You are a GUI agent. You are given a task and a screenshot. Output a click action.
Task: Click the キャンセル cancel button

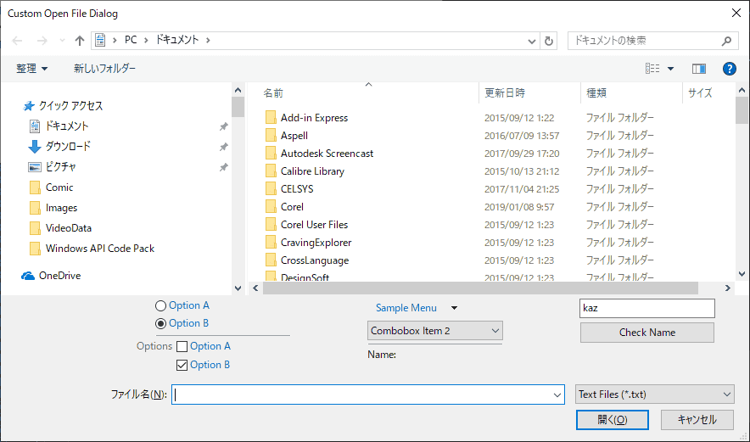coord(697,420)
